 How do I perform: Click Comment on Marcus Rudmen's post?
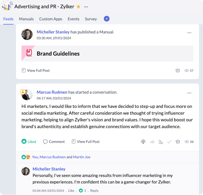(x=54, y=142)
